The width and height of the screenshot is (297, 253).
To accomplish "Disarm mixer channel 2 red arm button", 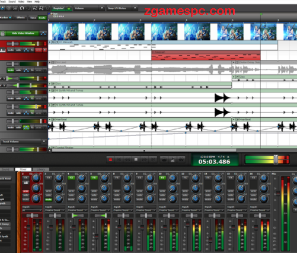I will click(25, 191).
